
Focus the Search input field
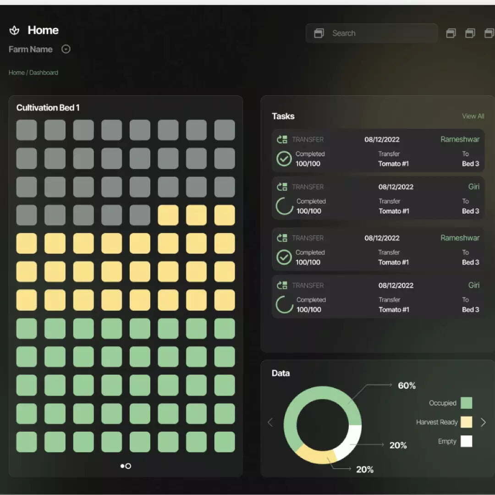(372, 33)
